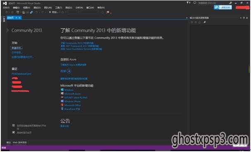
Task: Open the document tab list dropdown arrow
Action: click(187, 18)
